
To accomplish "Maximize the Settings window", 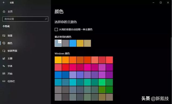I will [161, 2].
